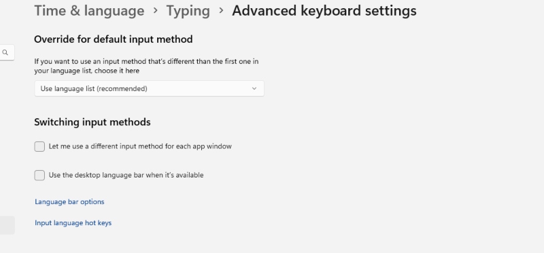Expand the input method dropdown arrow

[x=254, y=88]
